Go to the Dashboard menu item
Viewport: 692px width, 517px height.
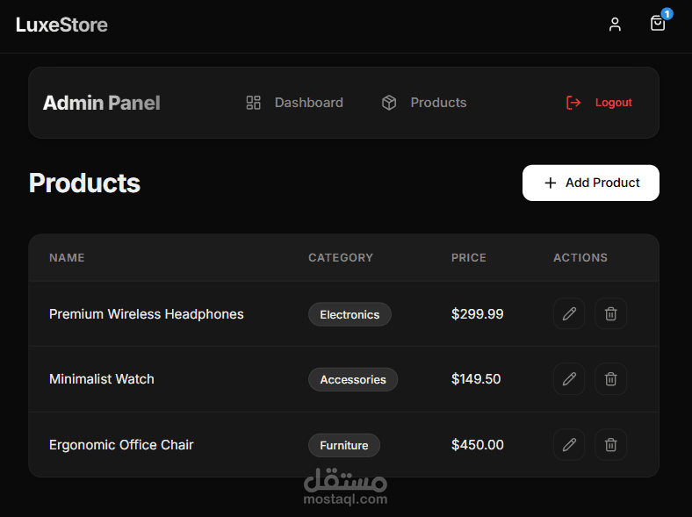pyautogui.click(x=294, y=103)
